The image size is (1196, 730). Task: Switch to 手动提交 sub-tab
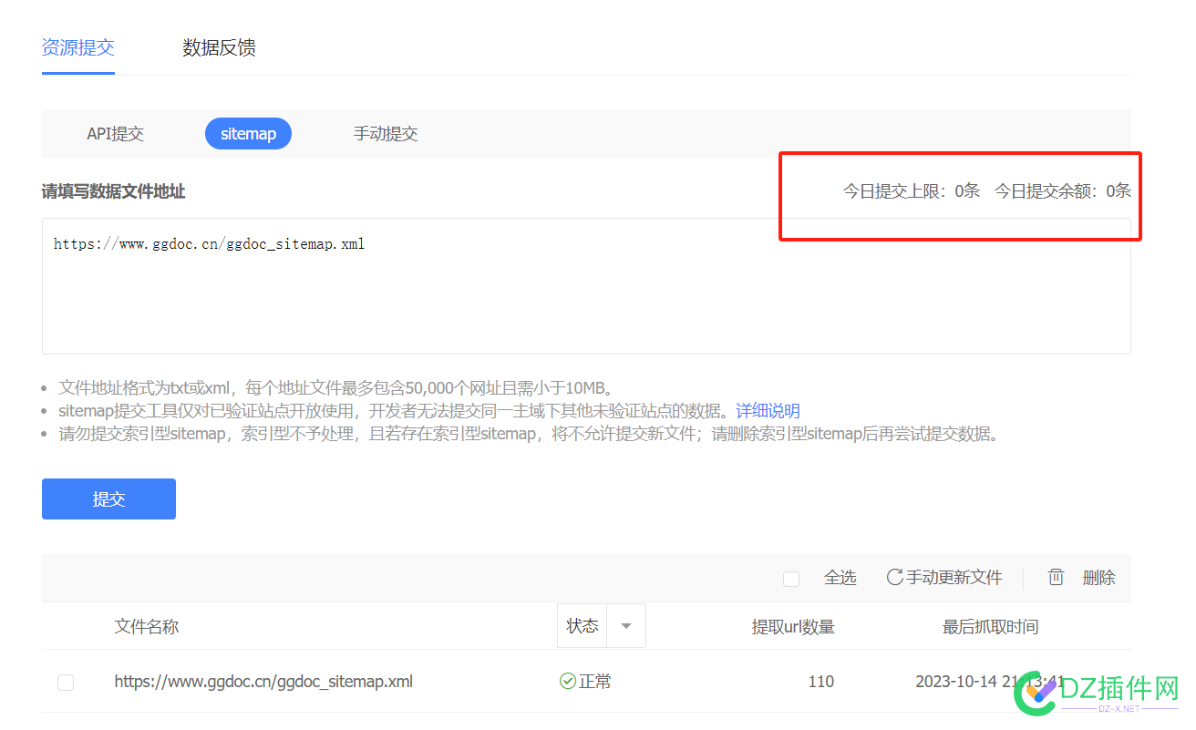click(386, 134)
